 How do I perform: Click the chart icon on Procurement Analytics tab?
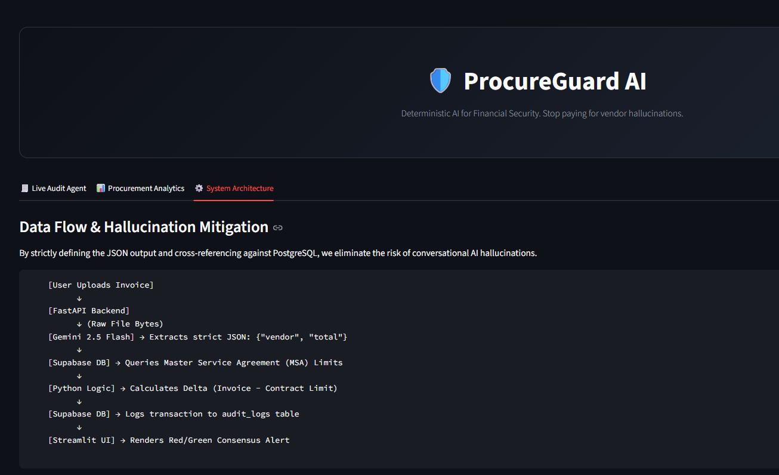point(101,188)
